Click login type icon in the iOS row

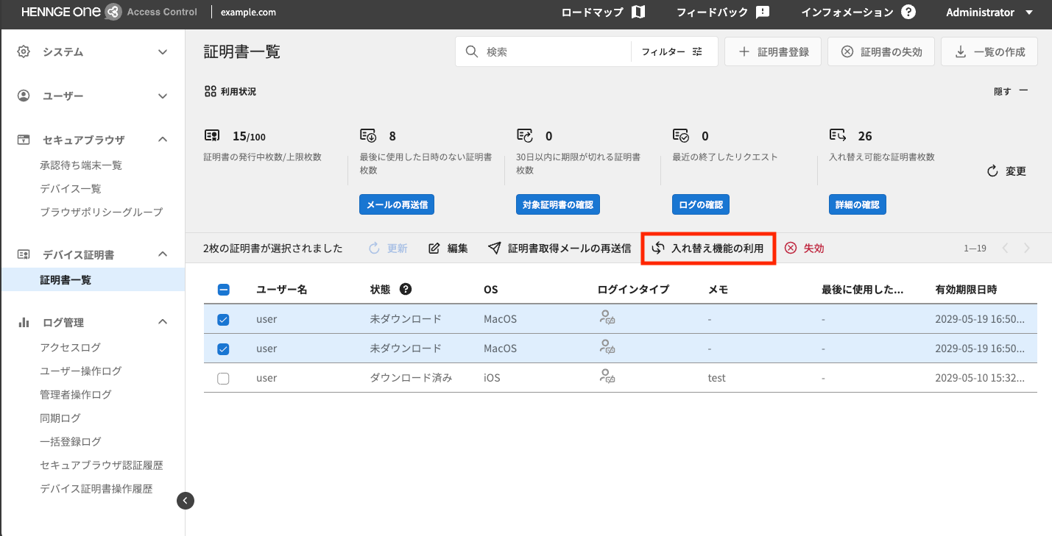[x=607, y=377]
